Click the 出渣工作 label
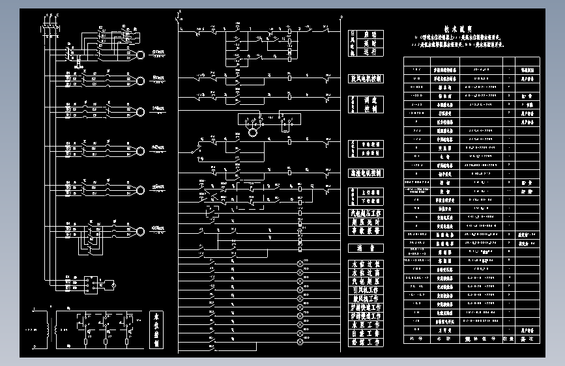 point(366,333)
